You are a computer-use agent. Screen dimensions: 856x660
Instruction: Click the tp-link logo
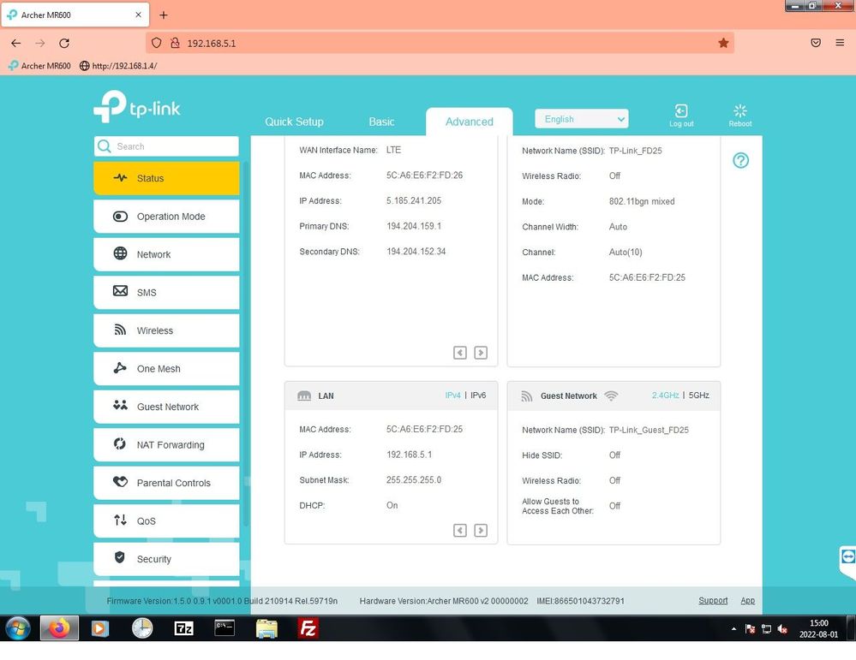point(137,108)
